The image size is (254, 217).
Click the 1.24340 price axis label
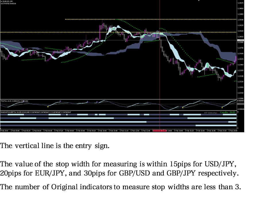(x=240, y=20)
